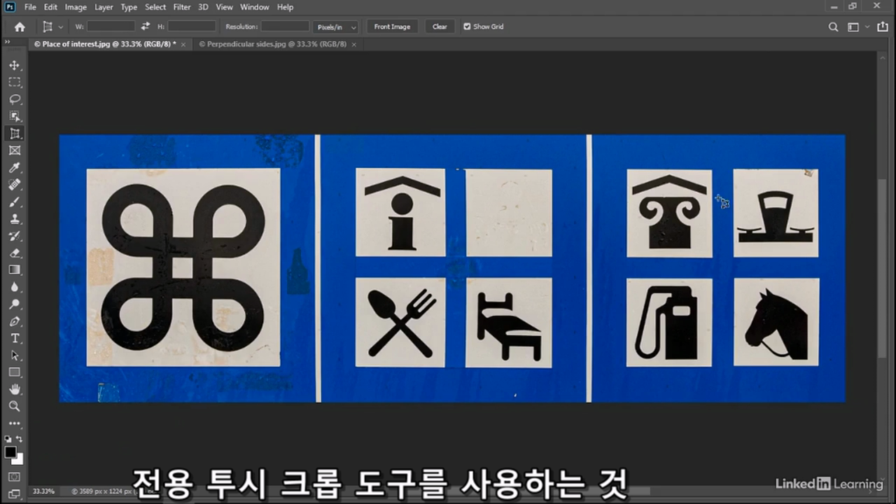Toggle the Show Grid checkbox
896x504 pixels.
[467, 27]
